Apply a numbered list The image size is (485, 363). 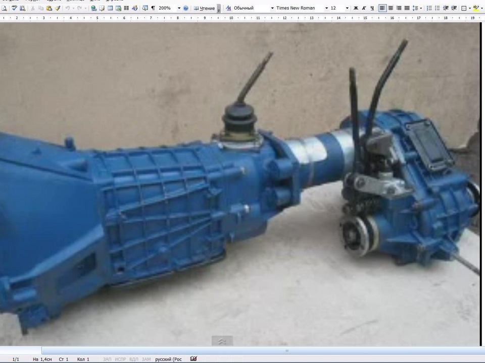pos(429,9)
